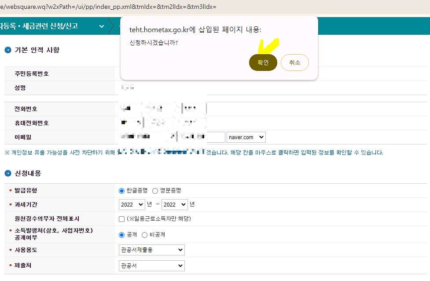Open the ending 과세기간 year dropdown

tap(174, 204)
